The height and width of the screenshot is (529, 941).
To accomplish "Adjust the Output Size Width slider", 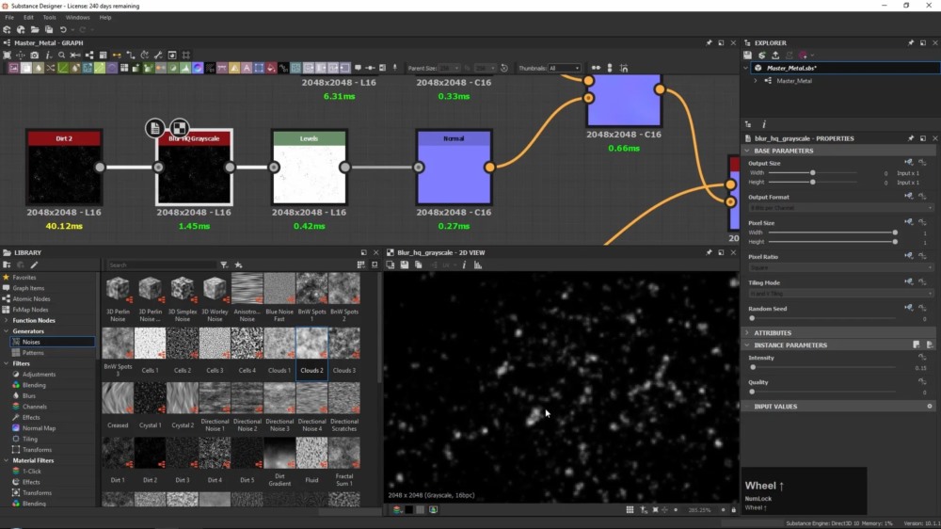I will tap(813, 173).
